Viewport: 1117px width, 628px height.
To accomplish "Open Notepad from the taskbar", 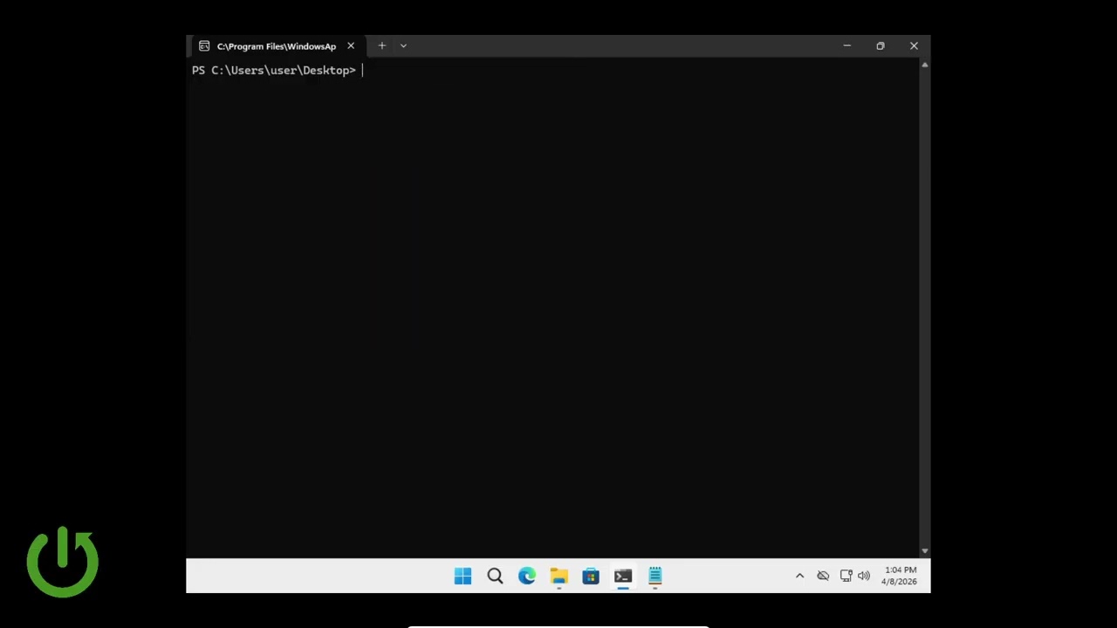I will 655,576.
